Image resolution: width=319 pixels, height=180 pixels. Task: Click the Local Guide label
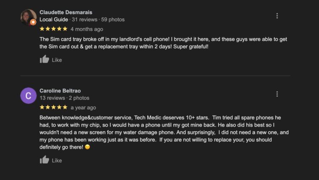[x=54, y=20]
